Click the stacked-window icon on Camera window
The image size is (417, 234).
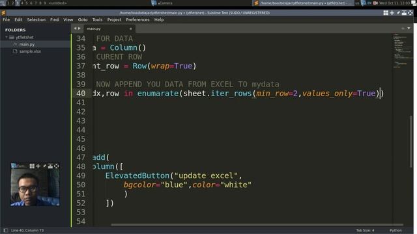[x=50, y=166]
